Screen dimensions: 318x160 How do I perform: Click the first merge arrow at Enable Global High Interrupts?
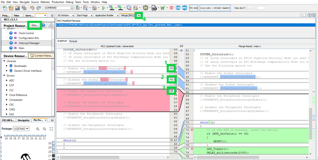[x=171, y=68]
